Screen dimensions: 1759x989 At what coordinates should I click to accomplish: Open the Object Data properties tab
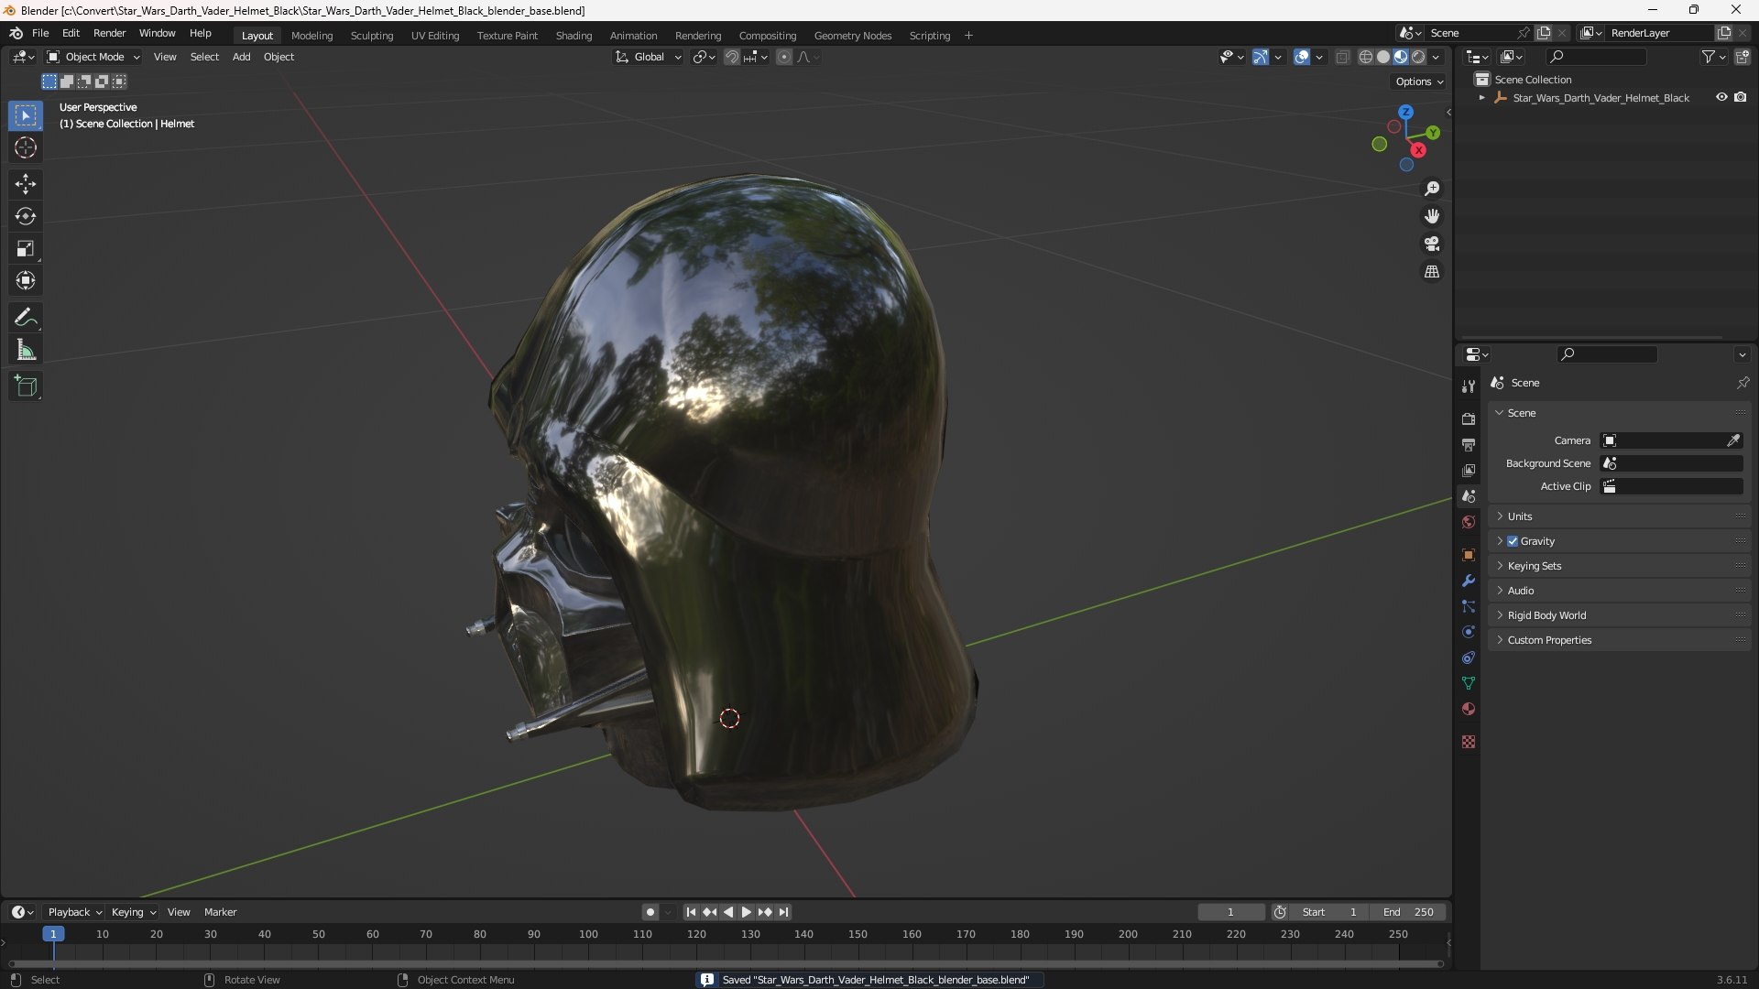pos(1469,683)
